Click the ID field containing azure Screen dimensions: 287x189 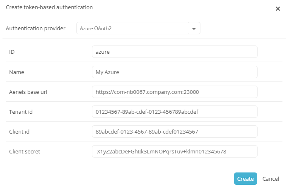click(x=174, y=52)
